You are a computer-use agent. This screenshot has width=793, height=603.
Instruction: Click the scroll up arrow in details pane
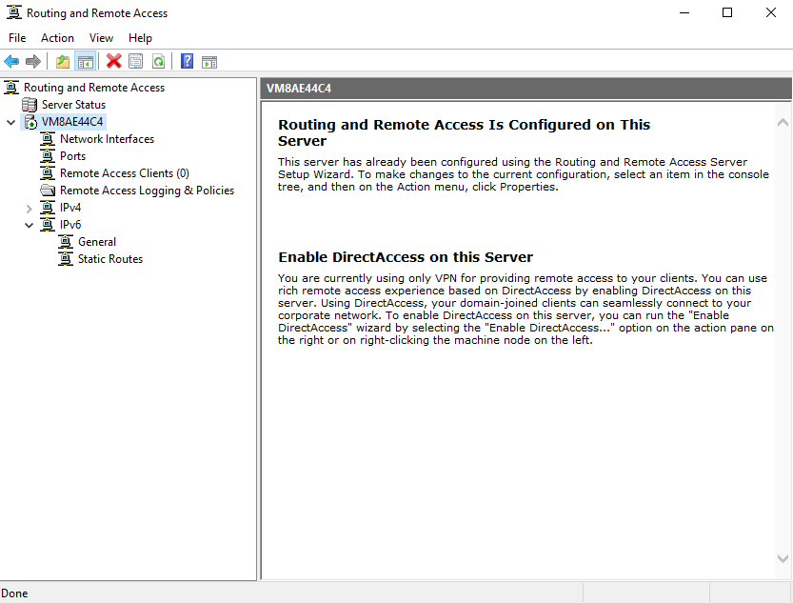783,123
